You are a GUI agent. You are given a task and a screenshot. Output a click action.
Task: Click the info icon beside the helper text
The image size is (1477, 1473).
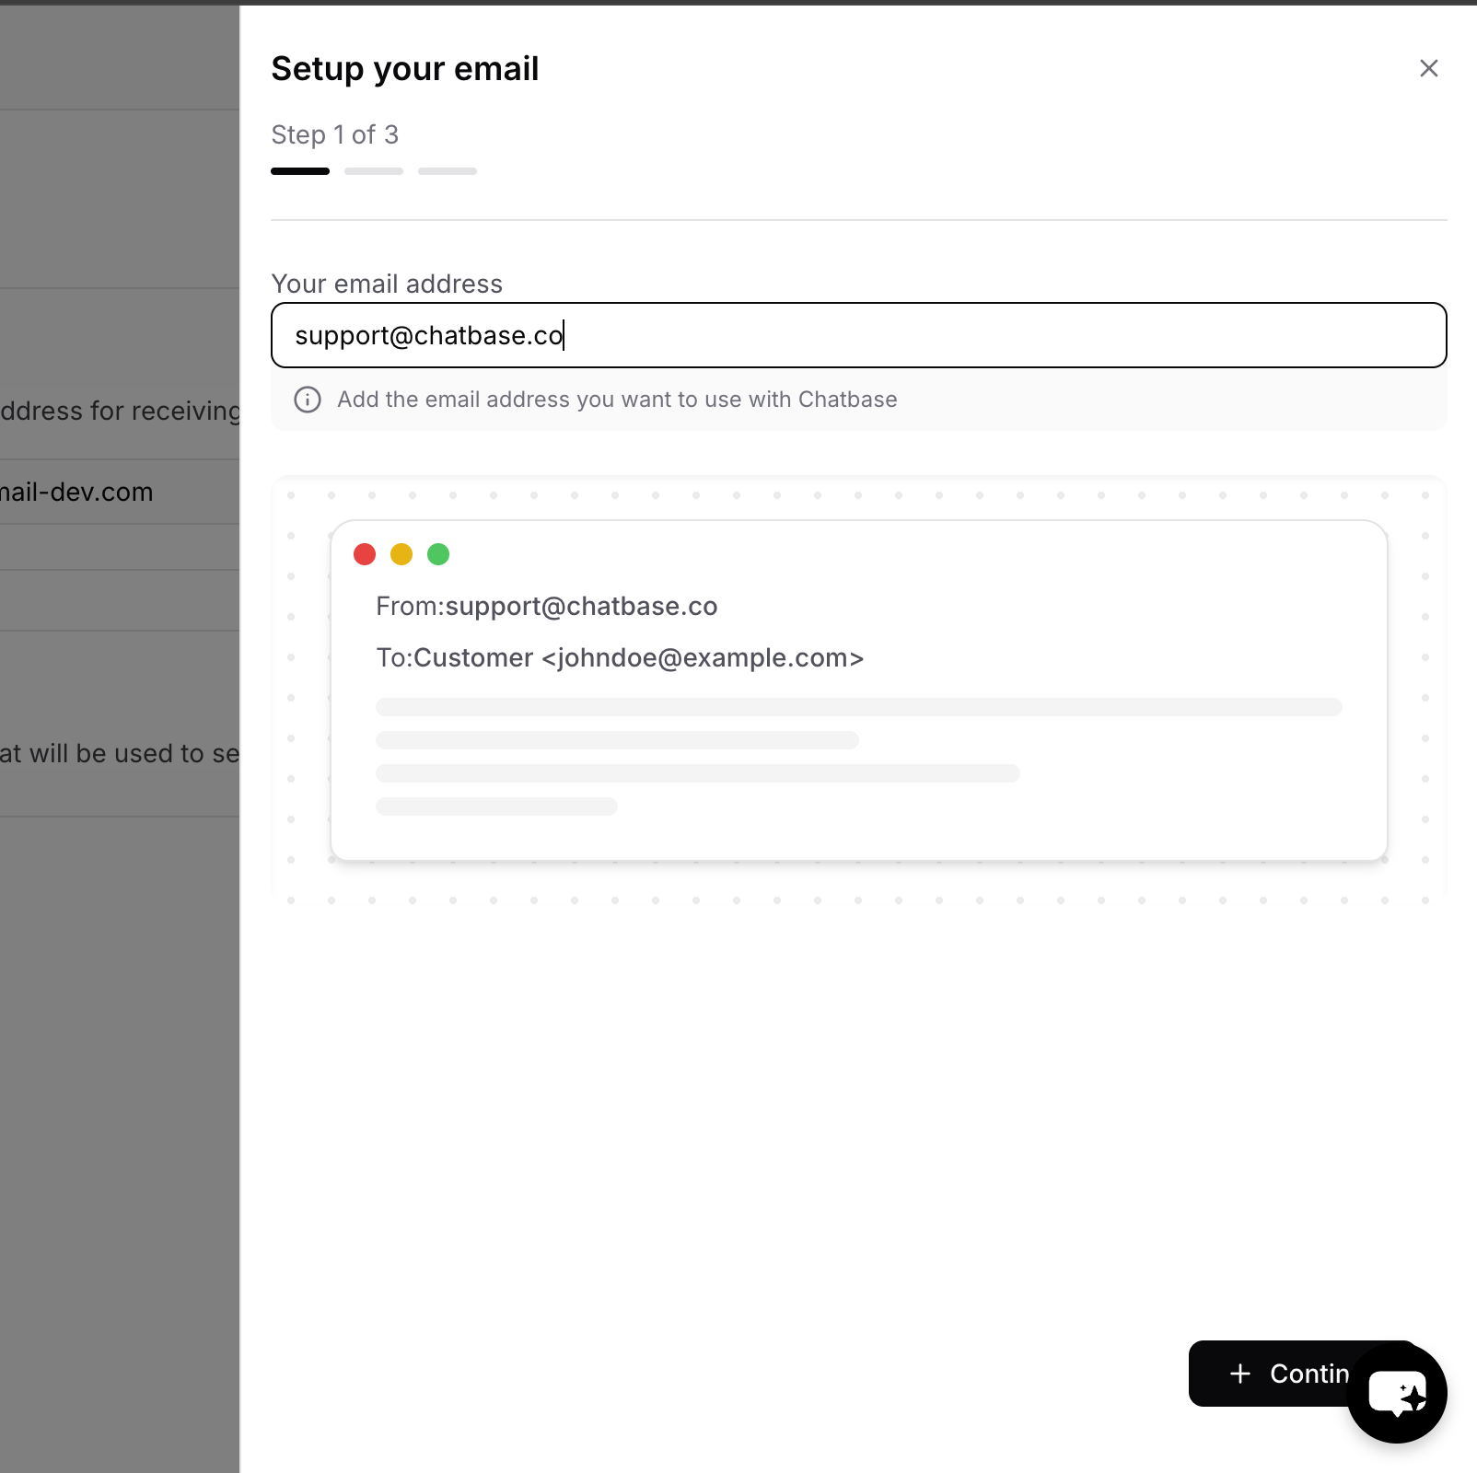[307, 400]
